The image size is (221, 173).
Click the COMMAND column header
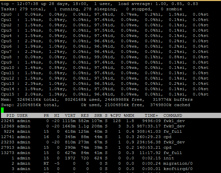click(x=173, y=115)
